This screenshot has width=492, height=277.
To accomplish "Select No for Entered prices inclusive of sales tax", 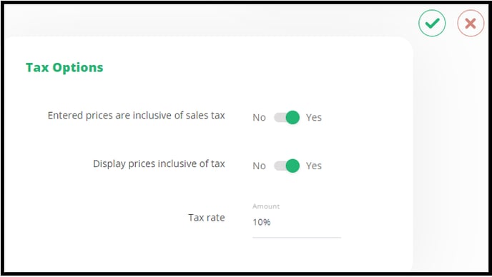I will [x=259, y=118].
